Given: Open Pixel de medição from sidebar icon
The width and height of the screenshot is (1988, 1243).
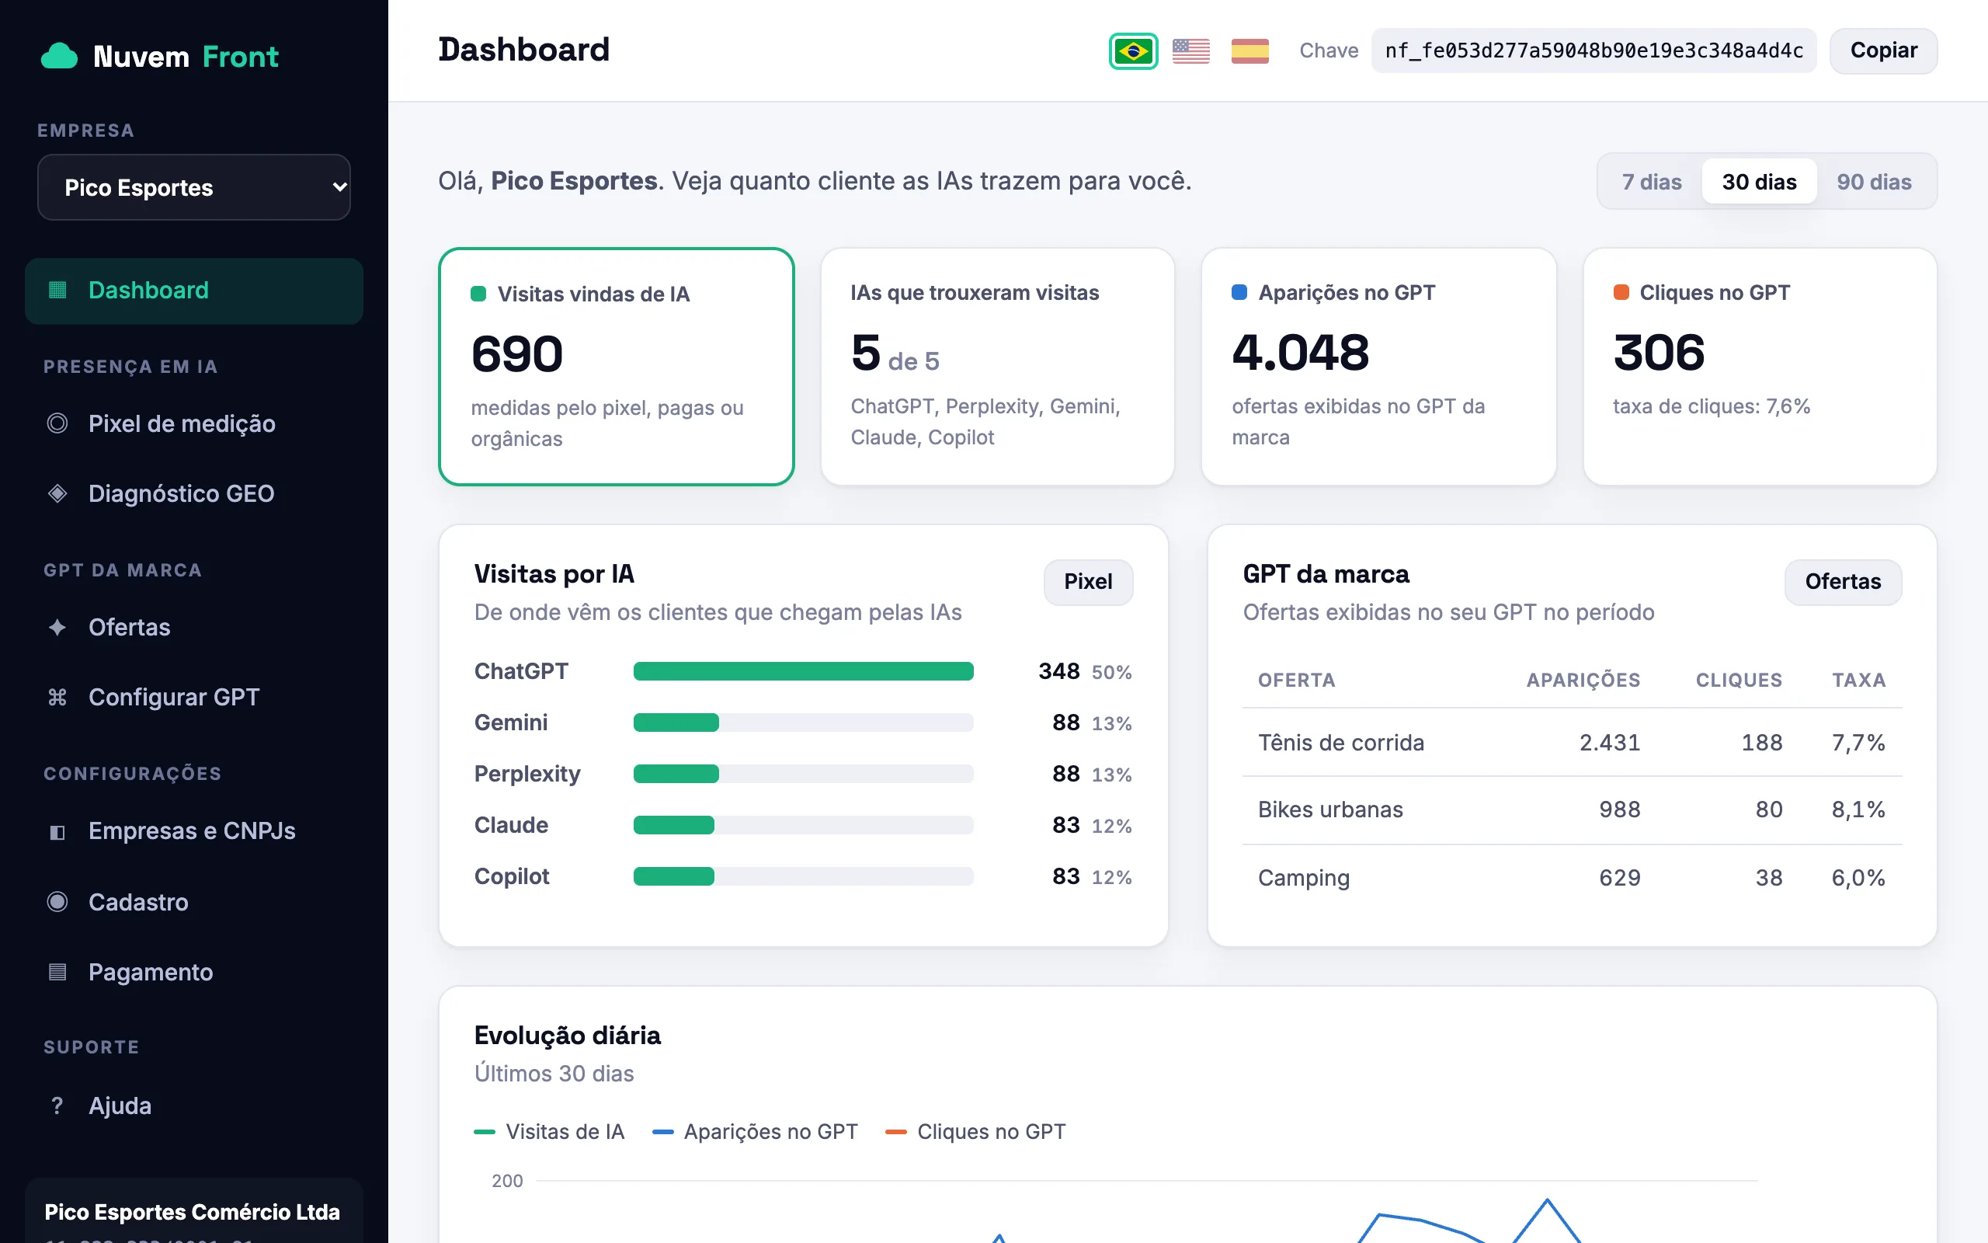Looking at the screenshot, I should pyautogui.click(x=57, y=423).
